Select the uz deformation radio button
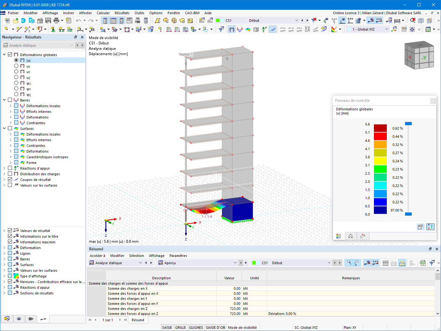Image resolution: width=441 pixels, height=331 pixels. (x=16, y=77)
